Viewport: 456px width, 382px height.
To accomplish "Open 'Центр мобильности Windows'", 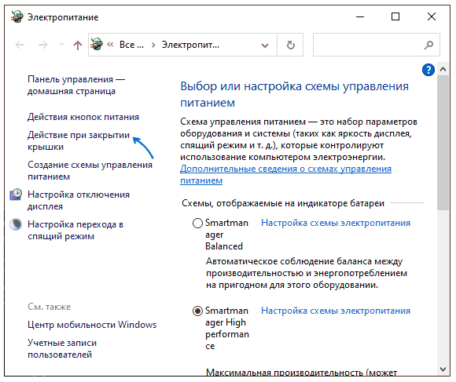I will (x=92, y=325).
